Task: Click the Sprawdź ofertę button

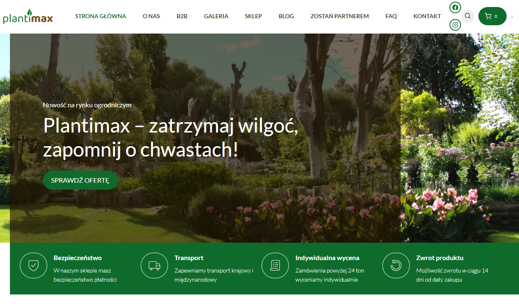Action: [x=80, y=180]
